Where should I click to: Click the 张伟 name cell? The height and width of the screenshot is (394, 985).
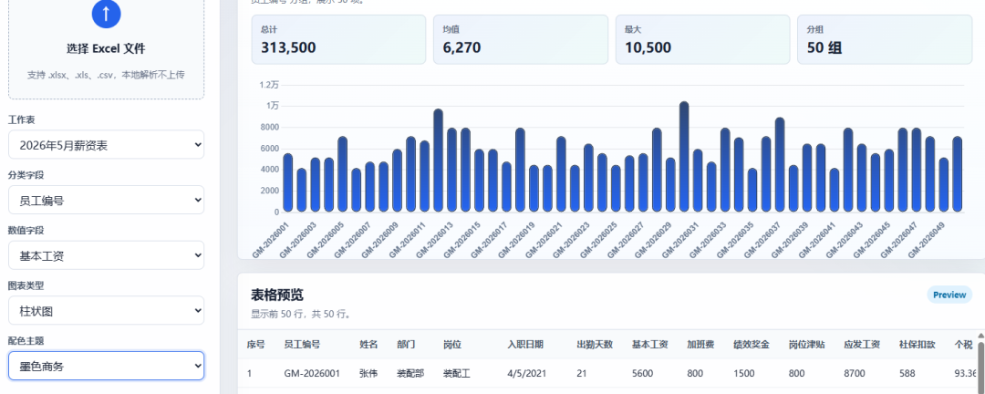click(x=368, y=373)
